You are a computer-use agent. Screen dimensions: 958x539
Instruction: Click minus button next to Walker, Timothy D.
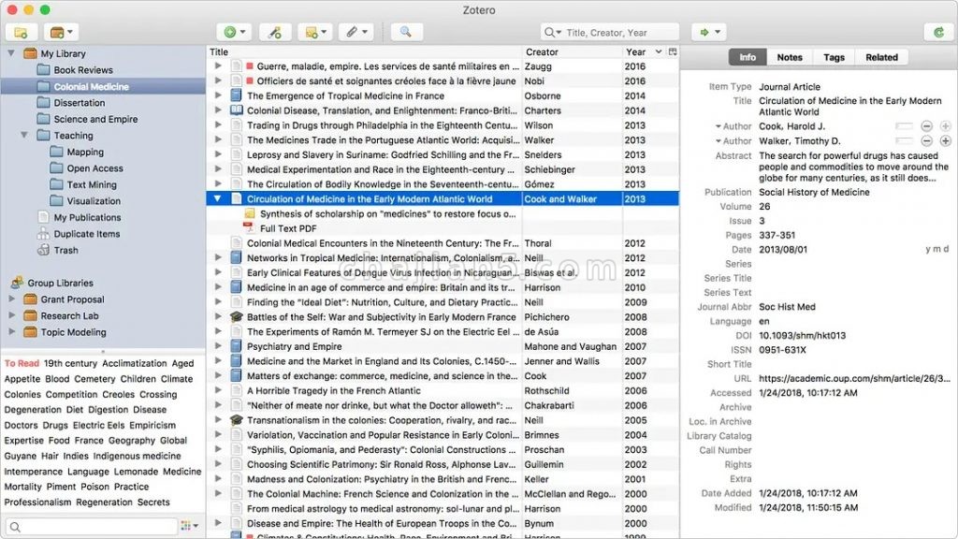[927, 141]
